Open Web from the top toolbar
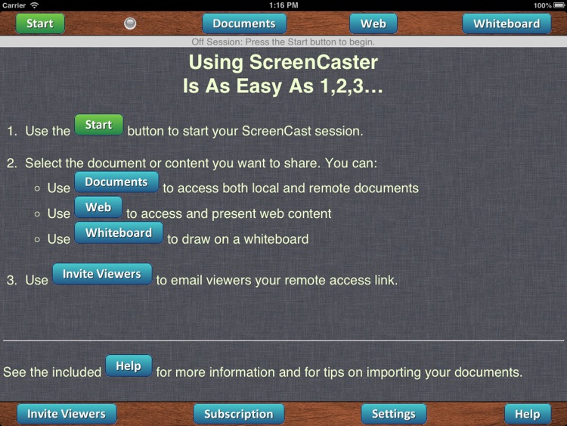This screenshot has width=567, height=426. coord(373,23)
